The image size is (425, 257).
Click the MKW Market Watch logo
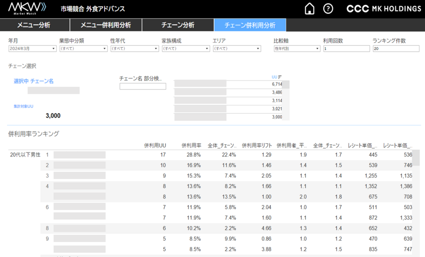pos(27,9)
